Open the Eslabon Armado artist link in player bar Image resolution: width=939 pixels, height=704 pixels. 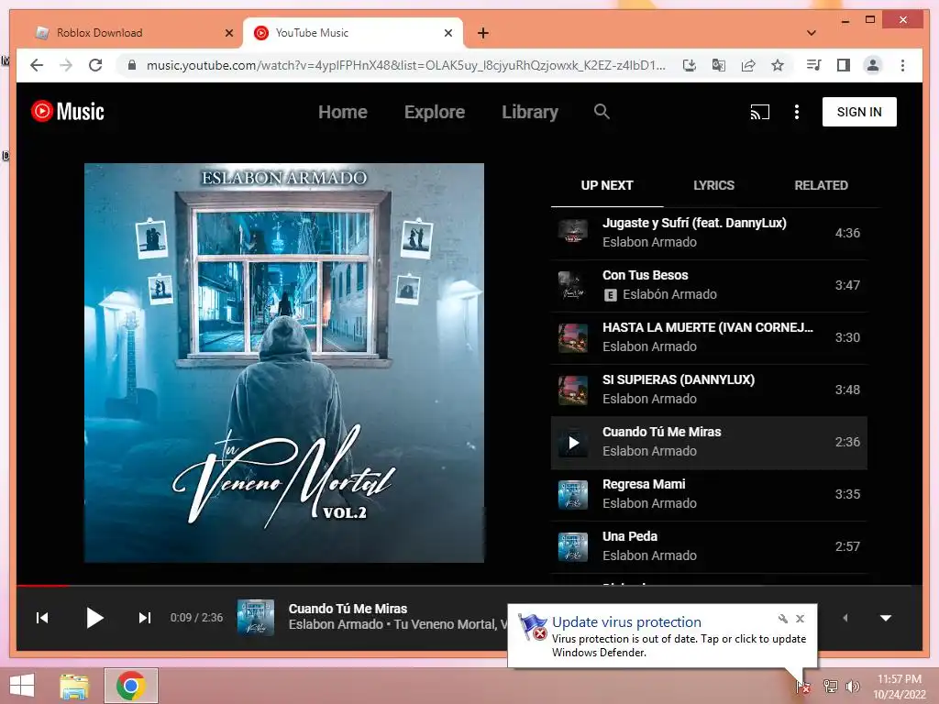336,625
